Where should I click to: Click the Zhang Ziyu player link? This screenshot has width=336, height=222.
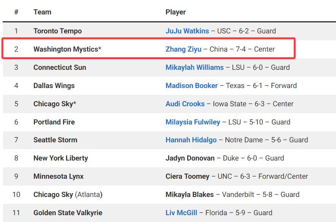pos(183,49)
